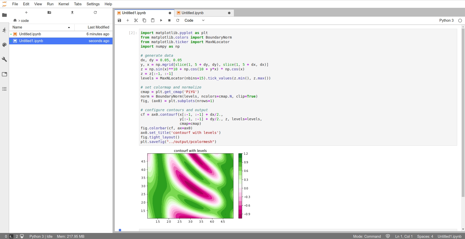Viewport: 465px width, 239px height.
Task: Open the cell type Code dropdown
Action: click(194, 20)
